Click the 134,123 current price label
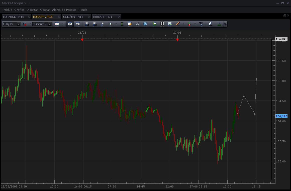The image size is (291, 191). point(281,116)
